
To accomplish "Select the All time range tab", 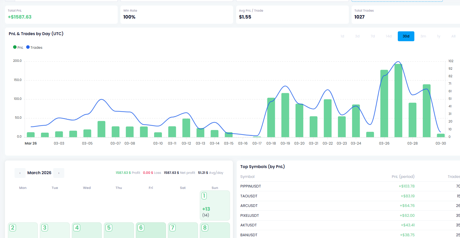I will 453,36.
